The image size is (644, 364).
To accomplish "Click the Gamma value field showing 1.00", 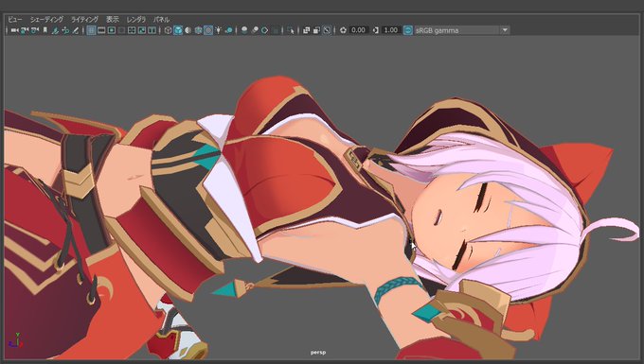I will [x=390, y=30].
